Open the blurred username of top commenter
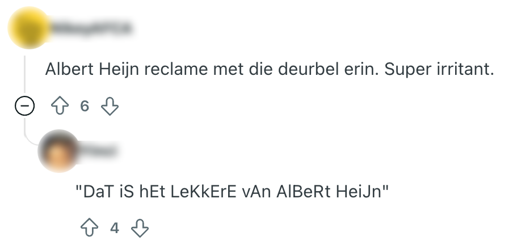 point(90,27)
